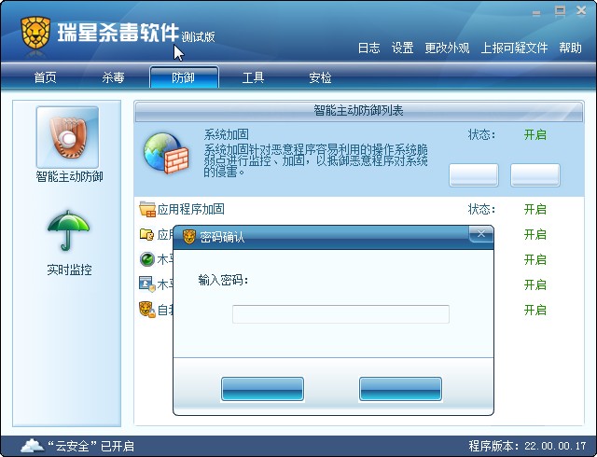Click the left blue button in the 密码确认 dialog
The width and height of the screenshot is (597, 457).
262,389
